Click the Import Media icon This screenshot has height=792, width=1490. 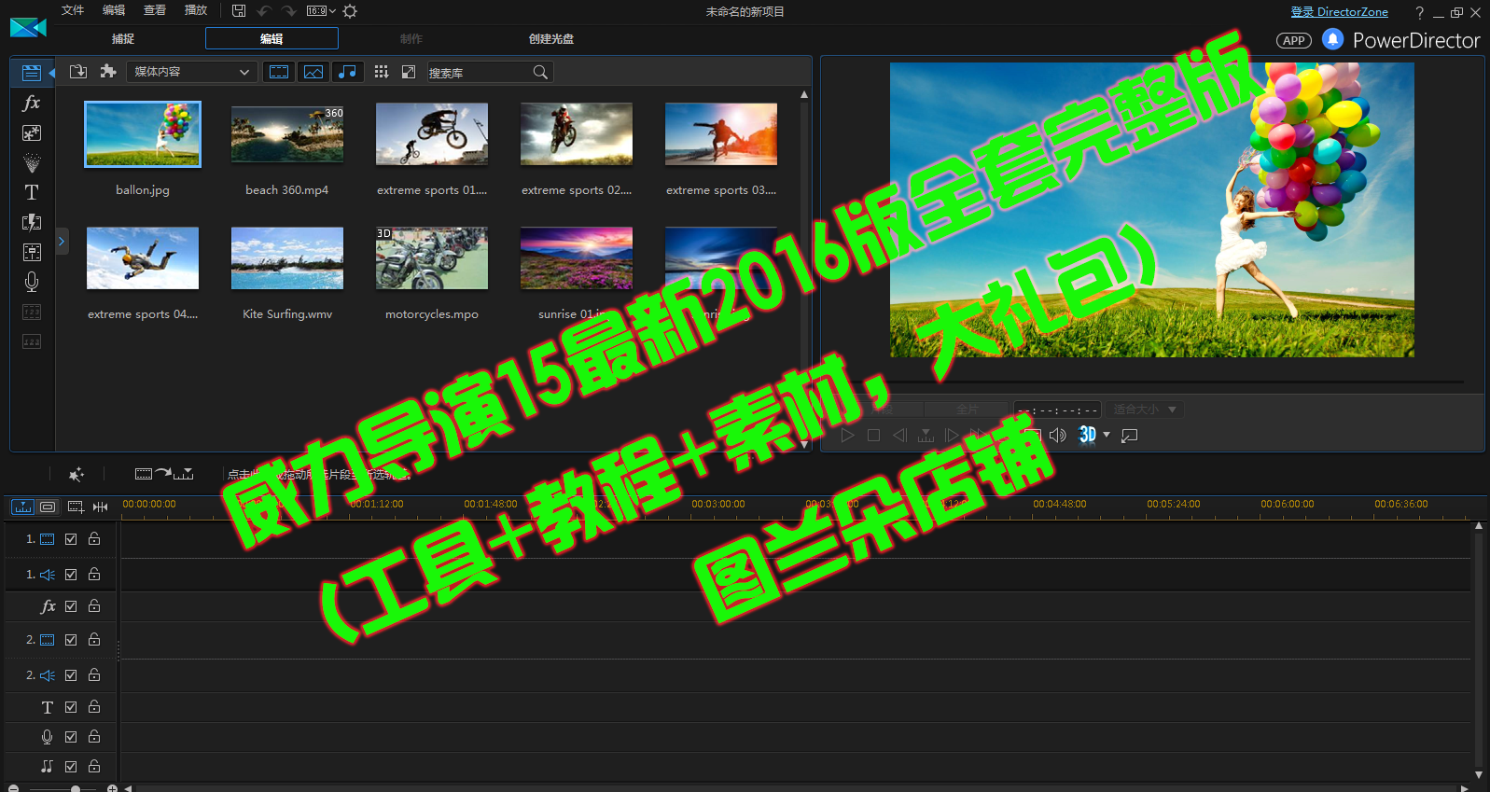pos(78,72)
